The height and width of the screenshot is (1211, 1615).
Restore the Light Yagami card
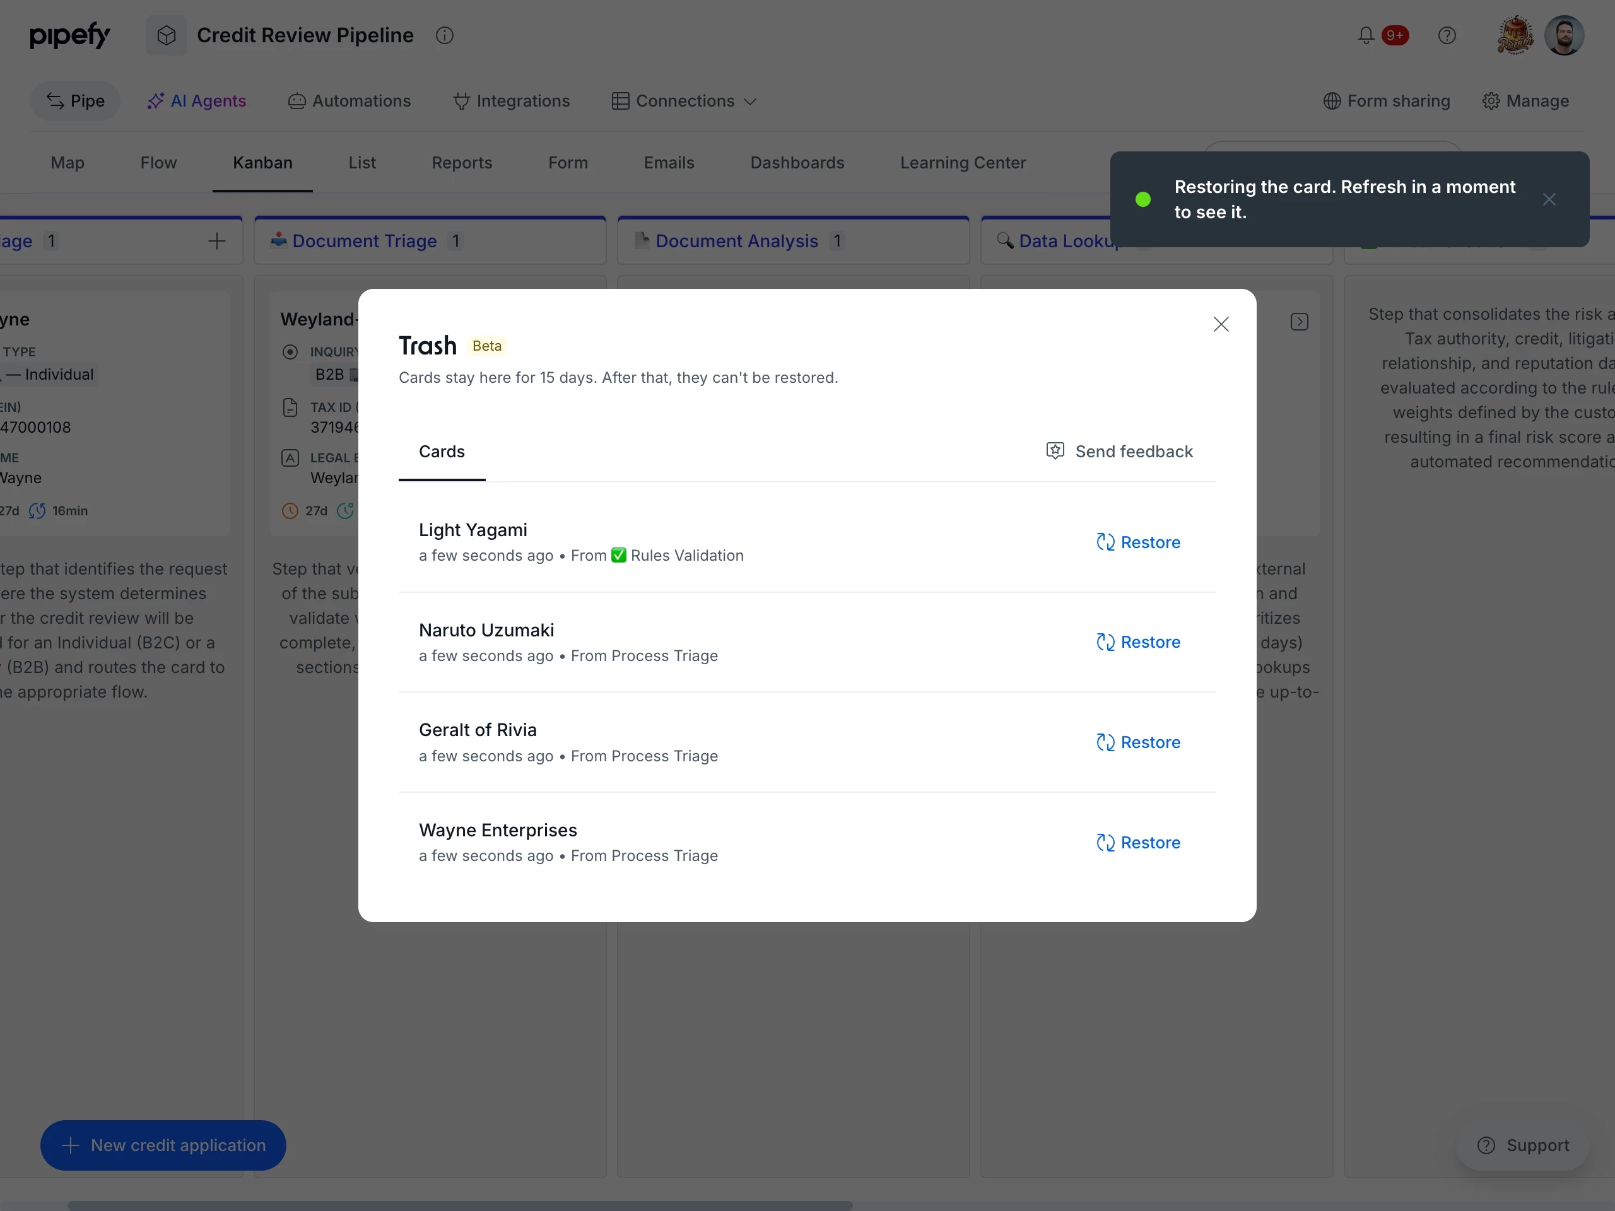(1138, 542)
